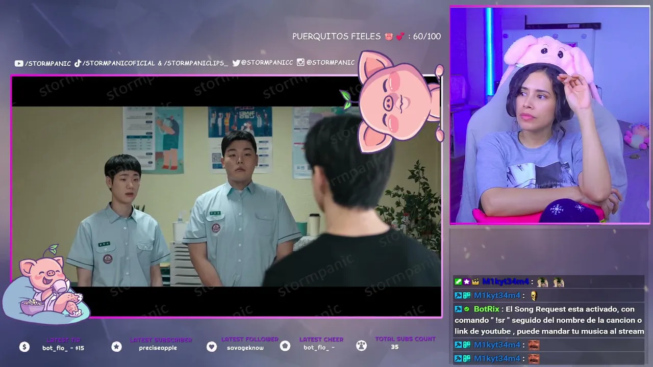
Task: Click the BotRix Song Request message text
Action: 549,320
